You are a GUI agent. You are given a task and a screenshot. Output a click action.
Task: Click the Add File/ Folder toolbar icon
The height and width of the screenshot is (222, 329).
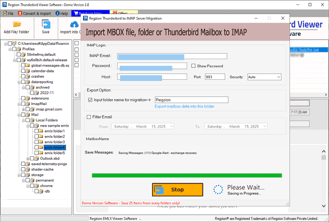click(x=17, y=24)
